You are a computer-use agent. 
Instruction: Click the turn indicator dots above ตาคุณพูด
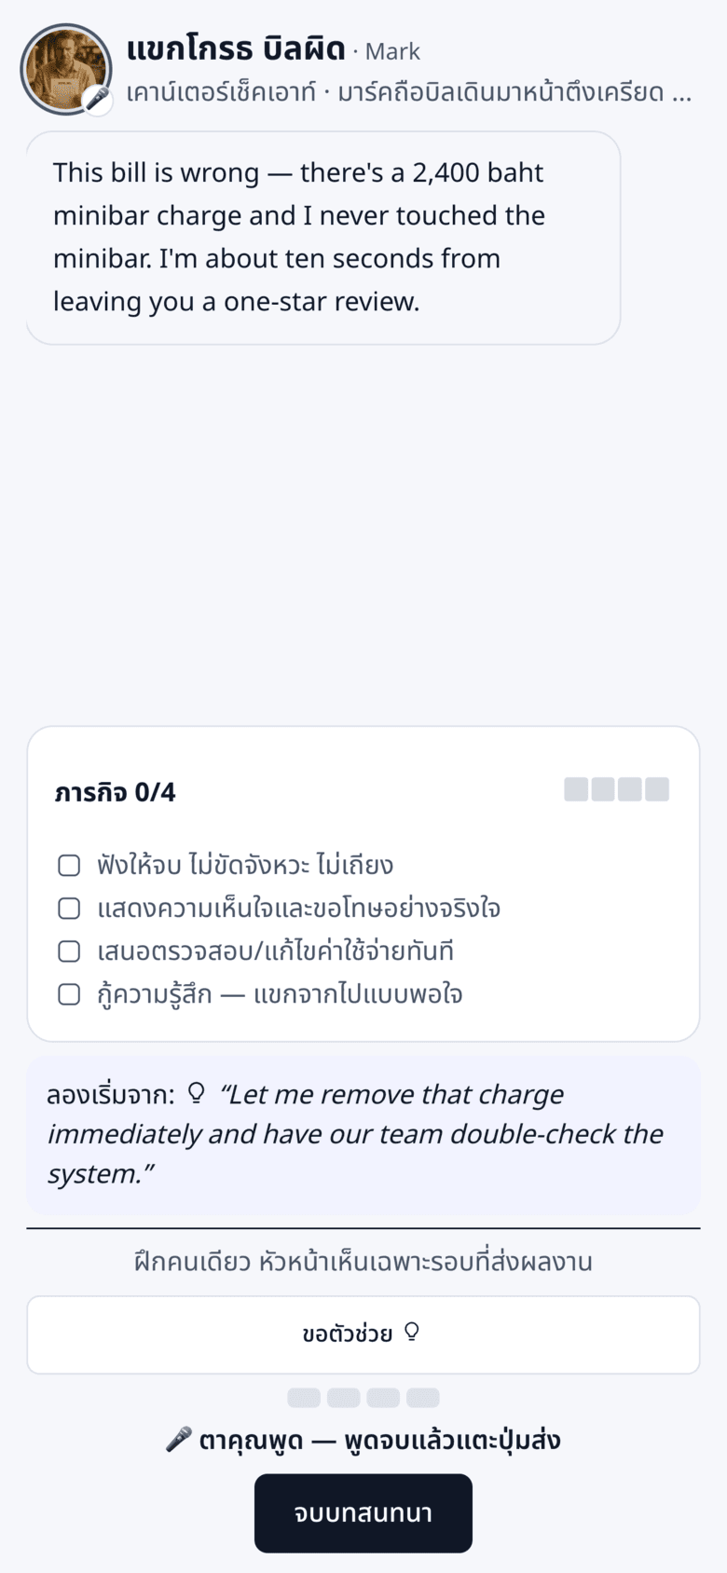(x=363, y=1398)
